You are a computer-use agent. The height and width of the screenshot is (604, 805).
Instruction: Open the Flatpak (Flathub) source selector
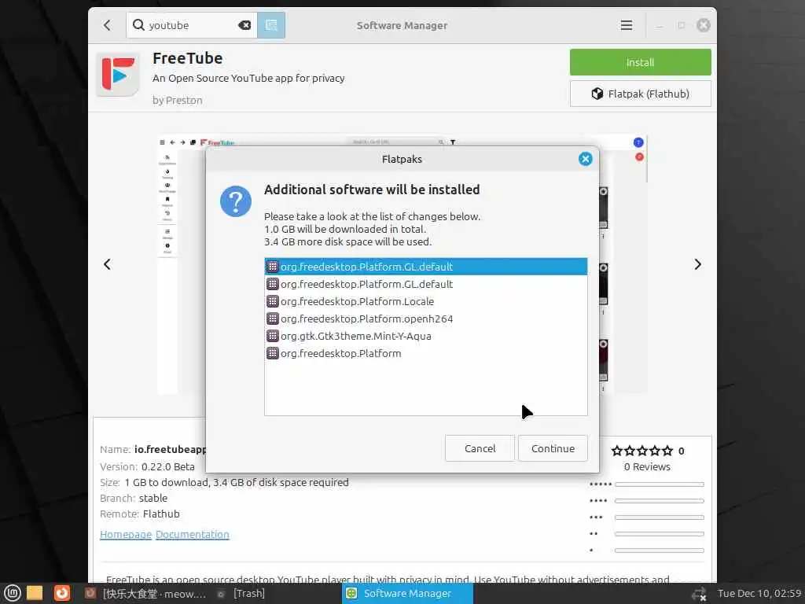coord(640,94)
